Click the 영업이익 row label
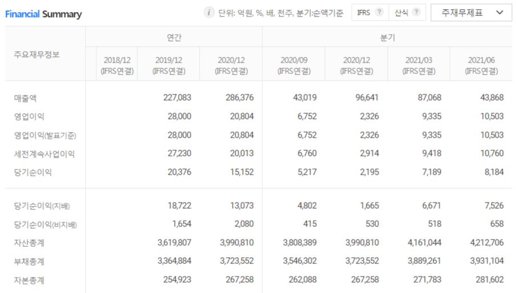Screen dimensions: 516x293 (x=29, y=117)
